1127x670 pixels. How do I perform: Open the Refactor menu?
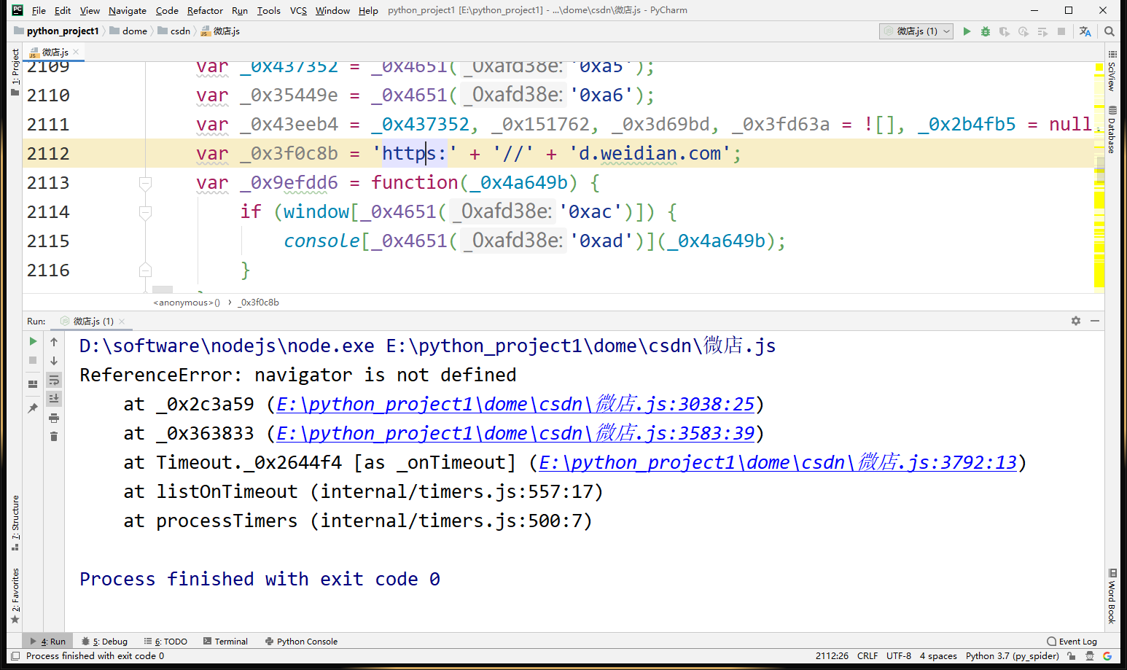pos(205,10)
